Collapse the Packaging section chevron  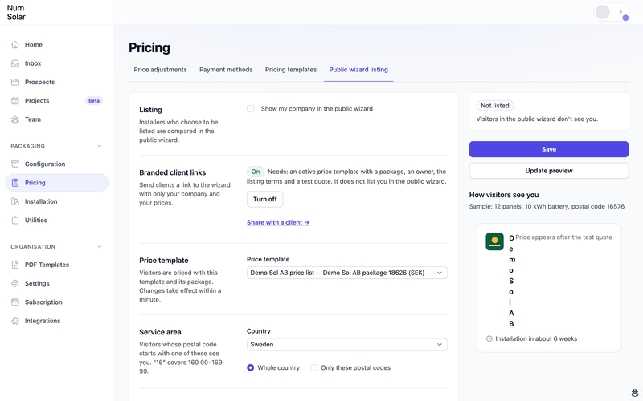100,146
